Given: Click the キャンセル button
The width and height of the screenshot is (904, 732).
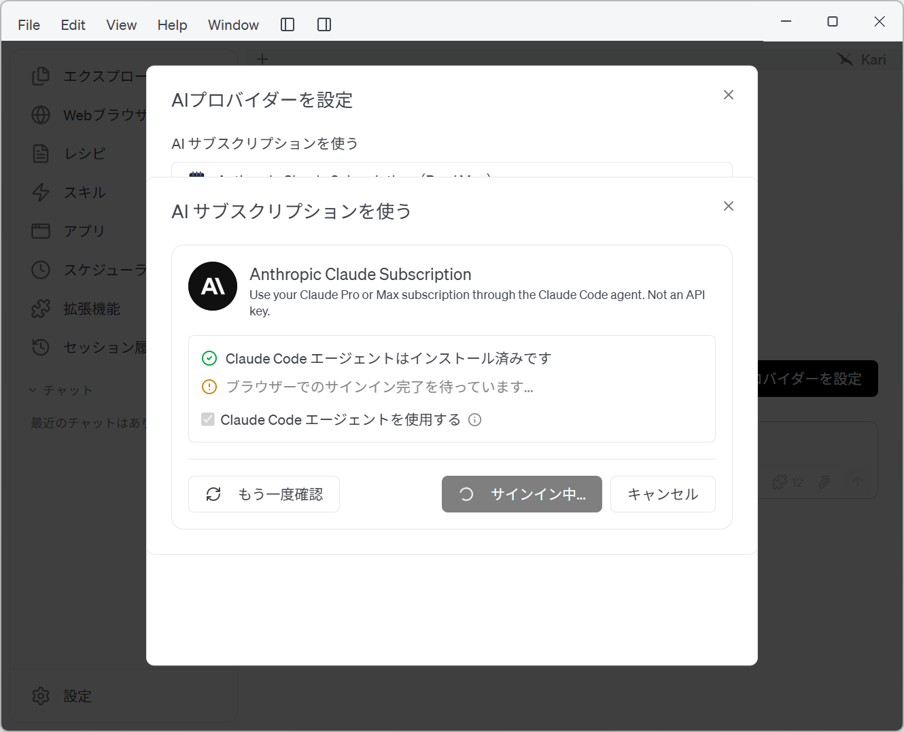Looking at the screenshot, I should pyautogui.click(x=663, y=494).
